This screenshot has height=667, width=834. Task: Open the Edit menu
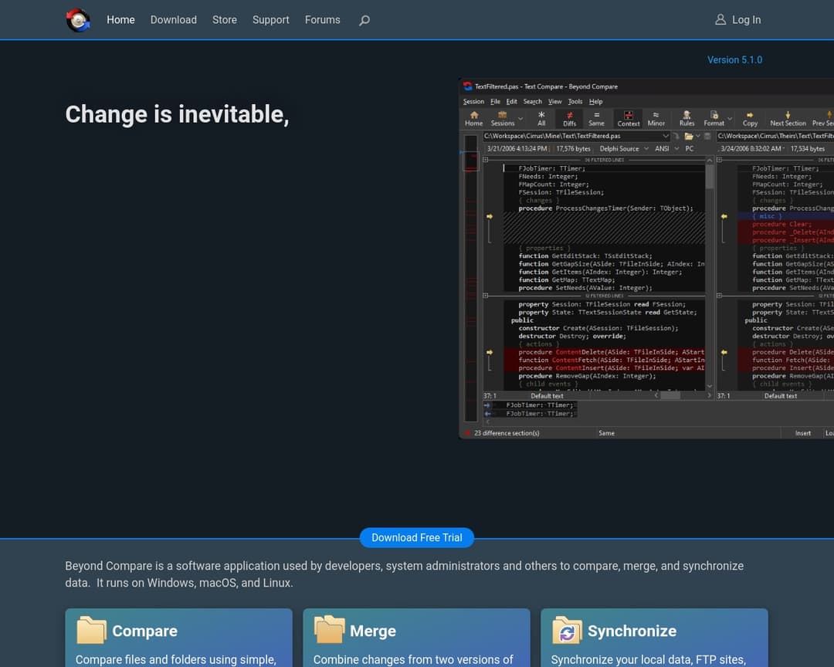click(512, 102)
